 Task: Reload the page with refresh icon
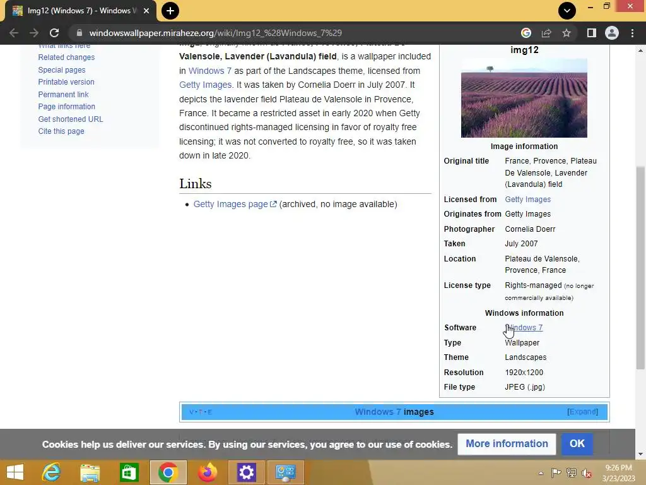(54, 33)
